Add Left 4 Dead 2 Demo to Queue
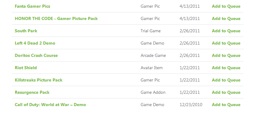The height and width of the screenshot is (131, 261). [x=226, y=43]
